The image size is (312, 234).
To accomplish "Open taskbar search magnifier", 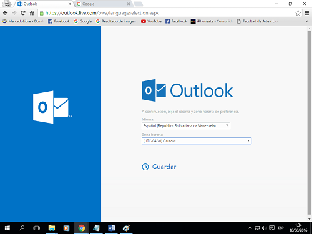I will pyautogui.click(x=22, y=228).
